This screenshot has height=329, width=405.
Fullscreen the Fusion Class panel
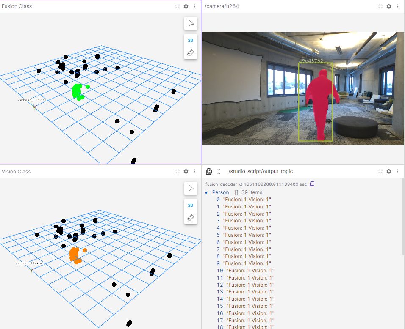pyautogui.click(x=178, y=6)
